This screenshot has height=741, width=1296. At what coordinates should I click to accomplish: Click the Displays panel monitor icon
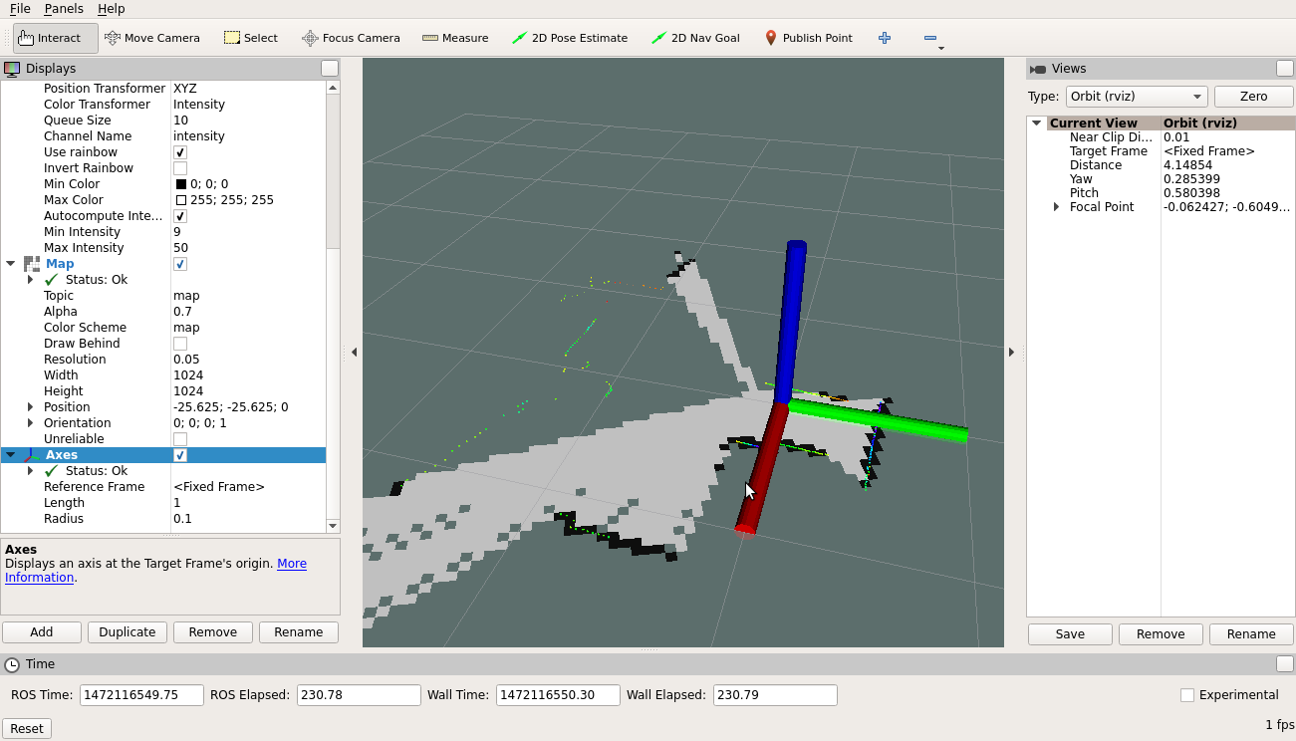(12, 69)
